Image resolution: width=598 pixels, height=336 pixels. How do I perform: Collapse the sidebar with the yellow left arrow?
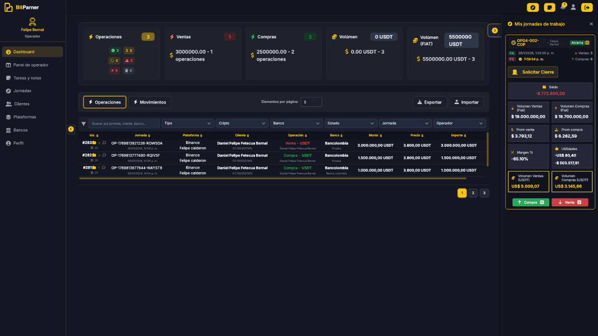point(71,129)
